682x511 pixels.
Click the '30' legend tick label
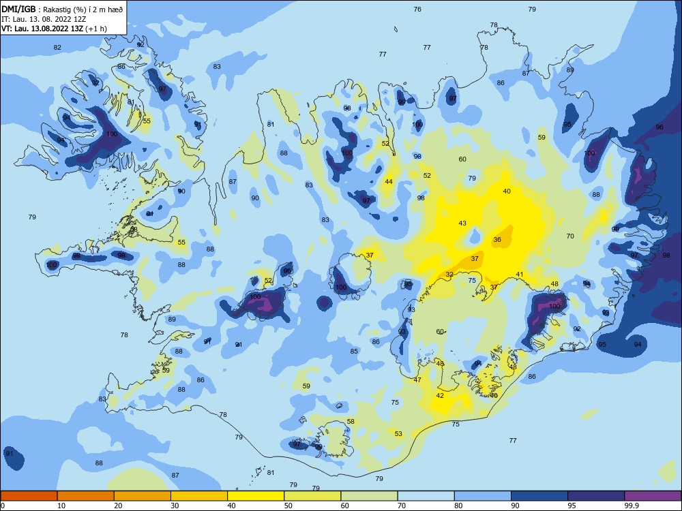coord(175,506)
